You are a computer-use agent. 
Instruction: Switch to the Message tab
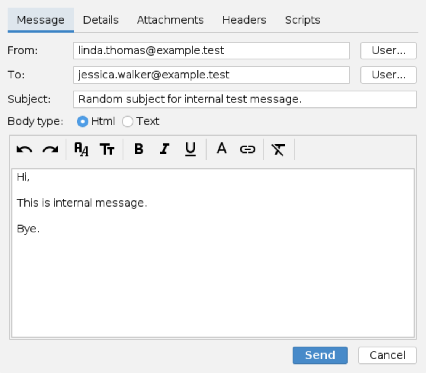coord(41,20)
